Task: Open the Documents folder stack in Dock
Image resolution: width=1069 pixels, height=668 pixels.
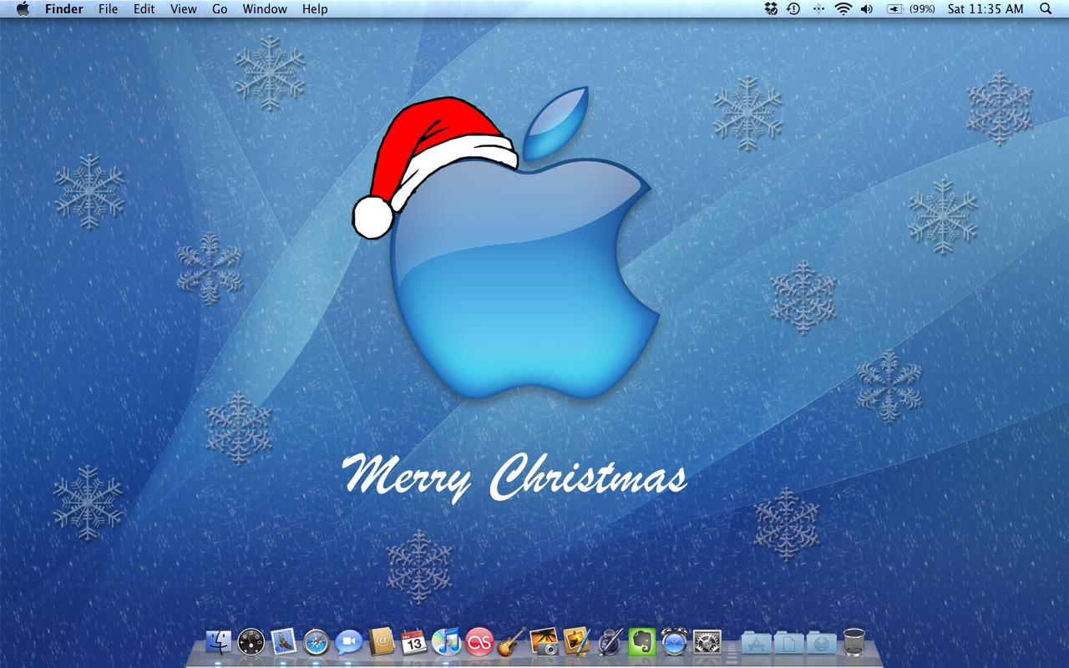Action: 789,642
